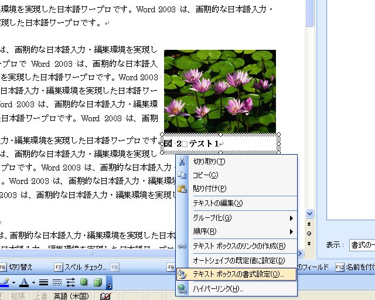Click the F12 名前を付けて button
The image size is (375, 300).
(x=355, y=267)
